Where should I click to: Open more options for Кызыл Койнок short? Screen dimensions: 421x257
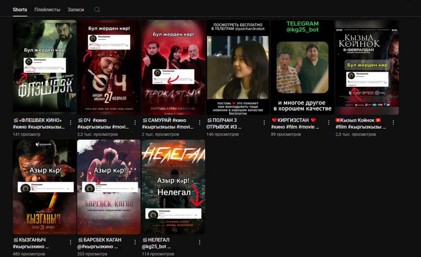(x=393, y=123)
